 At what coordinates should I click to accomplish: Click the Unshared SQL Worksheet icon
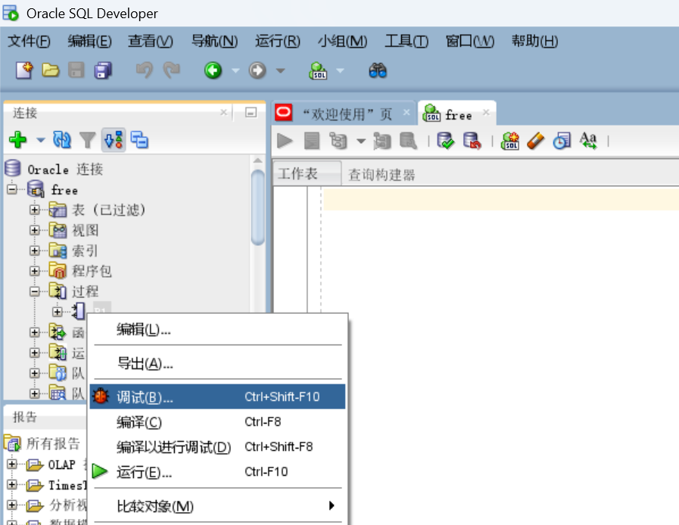pyautogui.click(x=510, y=141)
